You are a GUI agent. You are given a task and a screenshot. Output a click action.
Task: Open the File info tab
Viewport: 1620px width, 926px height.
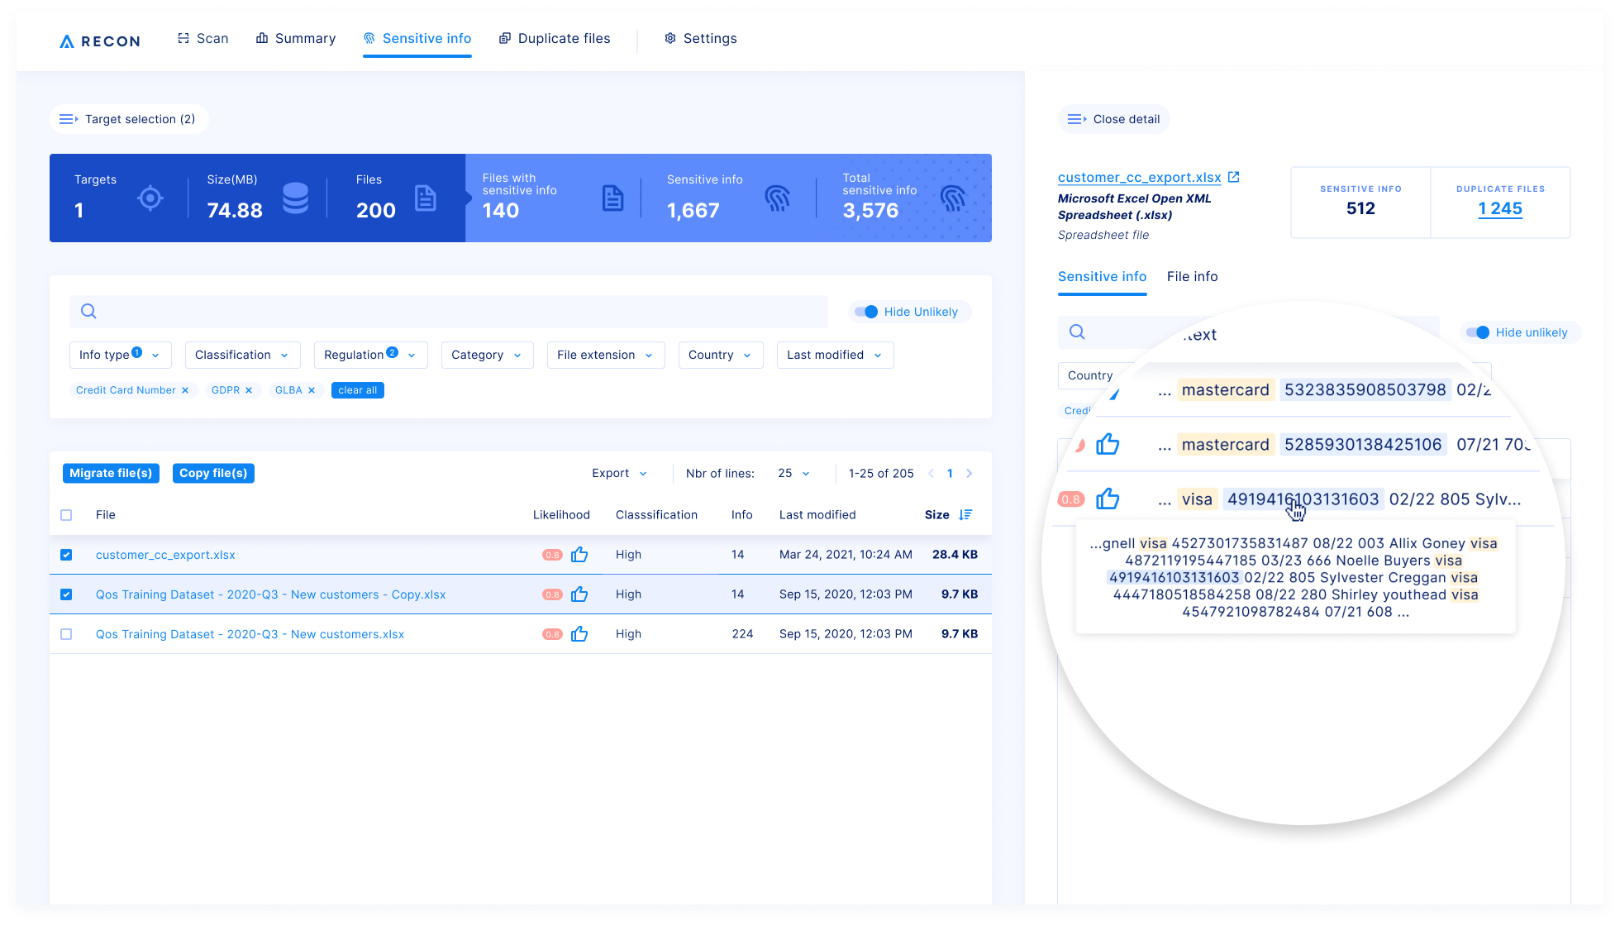(x=1192, y=277)
